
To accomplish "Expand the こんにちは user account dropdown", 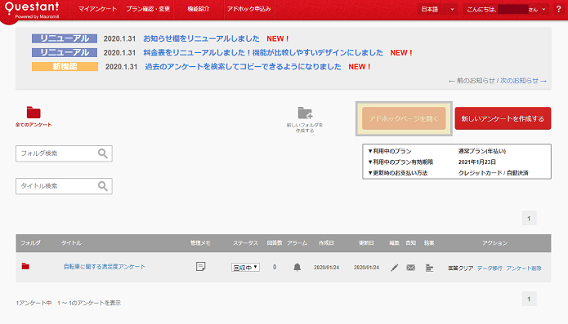I will pyautogui.click(x=506, y=10).
